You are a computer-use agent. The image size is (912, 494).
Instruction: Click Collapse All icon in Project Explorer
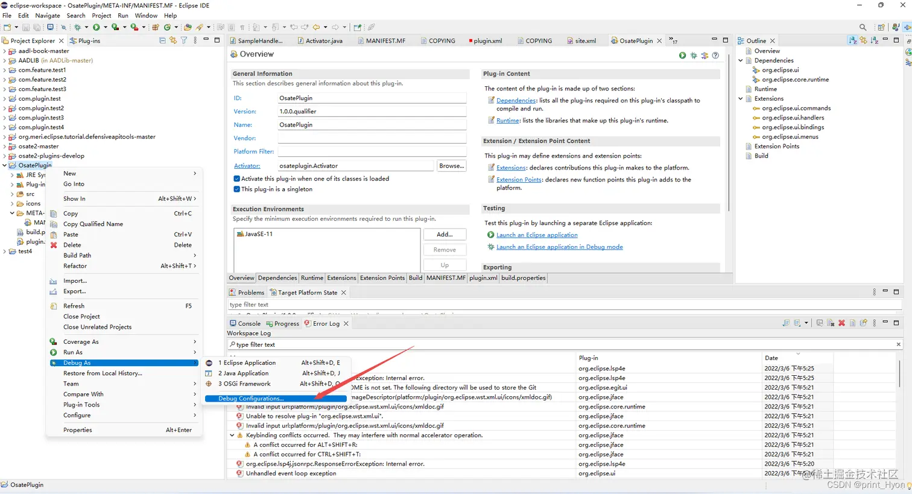click(162, 40)
